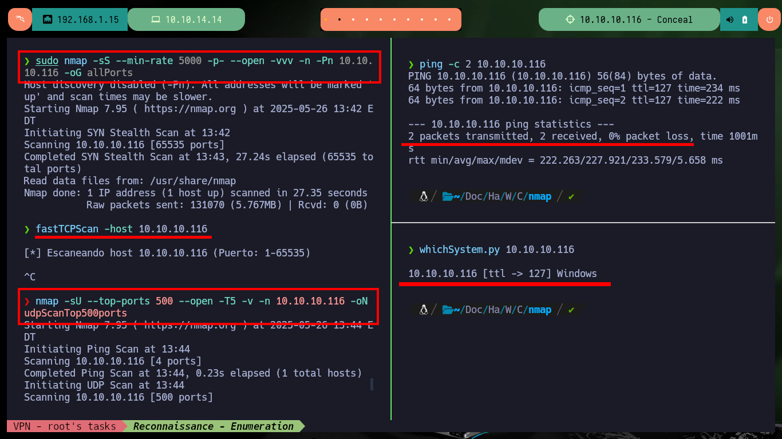Click the ~/Doc/Ha/W/C/nmap path in ping pane
This screenshot has width=782, height=439.
[503, 196]
